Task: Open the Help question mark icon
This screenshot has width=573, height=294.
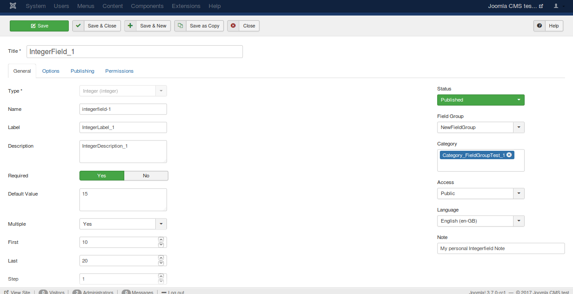Action: pyautogui.click(x=540, y=26)
